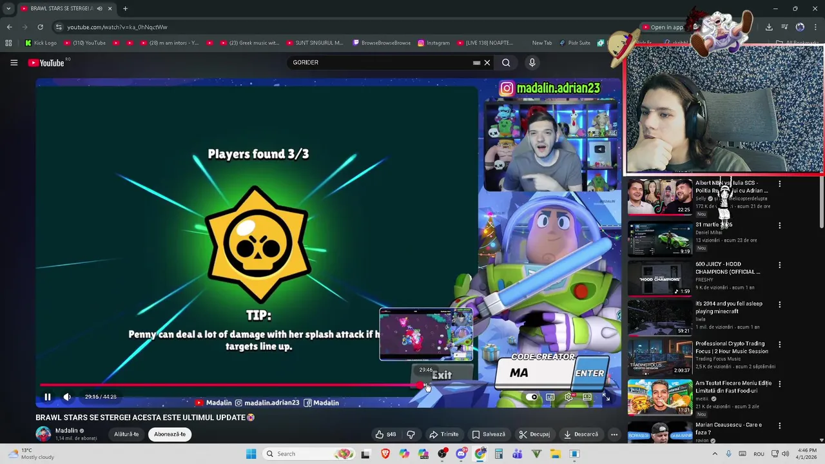Clear the search text with the X icon
The image size is (825, 464).
pyautogui.click(x=487, y=63)
